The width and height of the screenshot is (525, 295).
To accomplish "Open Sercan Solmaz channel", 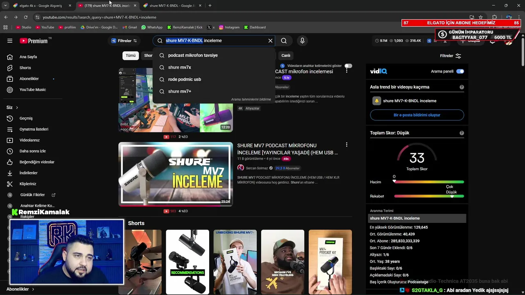I will 257,168.
